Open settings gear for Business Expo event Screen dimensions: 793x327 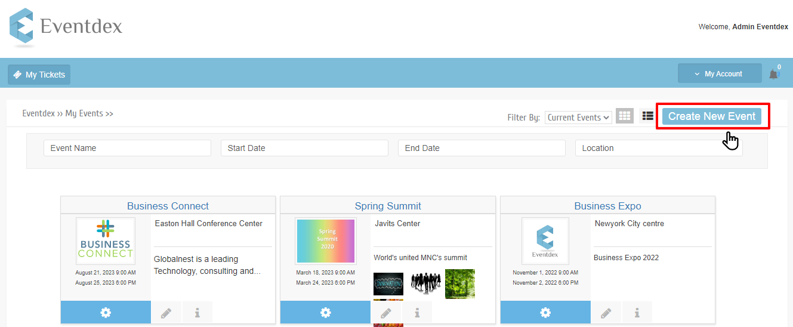tap(545, 313)
